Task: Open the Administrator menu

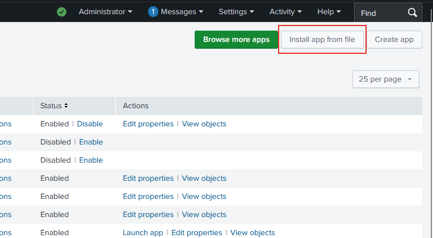Action: click(x=105, y=12)
